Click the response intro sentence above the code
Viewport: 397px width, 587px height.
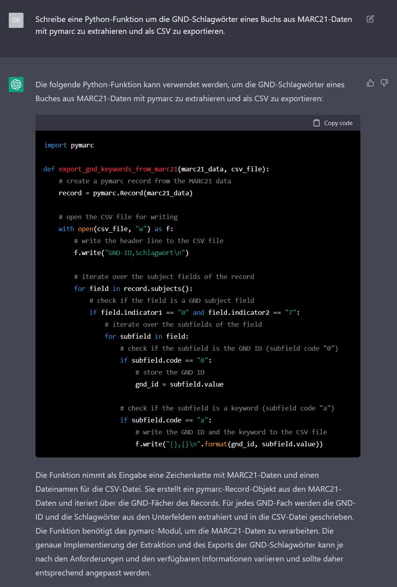pyautogui.click(x=190, y=91)
